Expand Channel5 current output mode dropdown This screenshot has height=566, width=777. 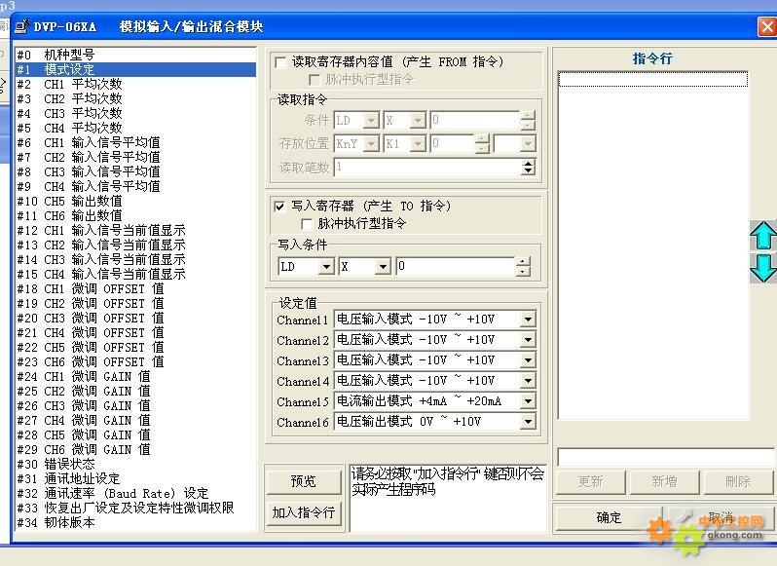[x=528, y=401]
